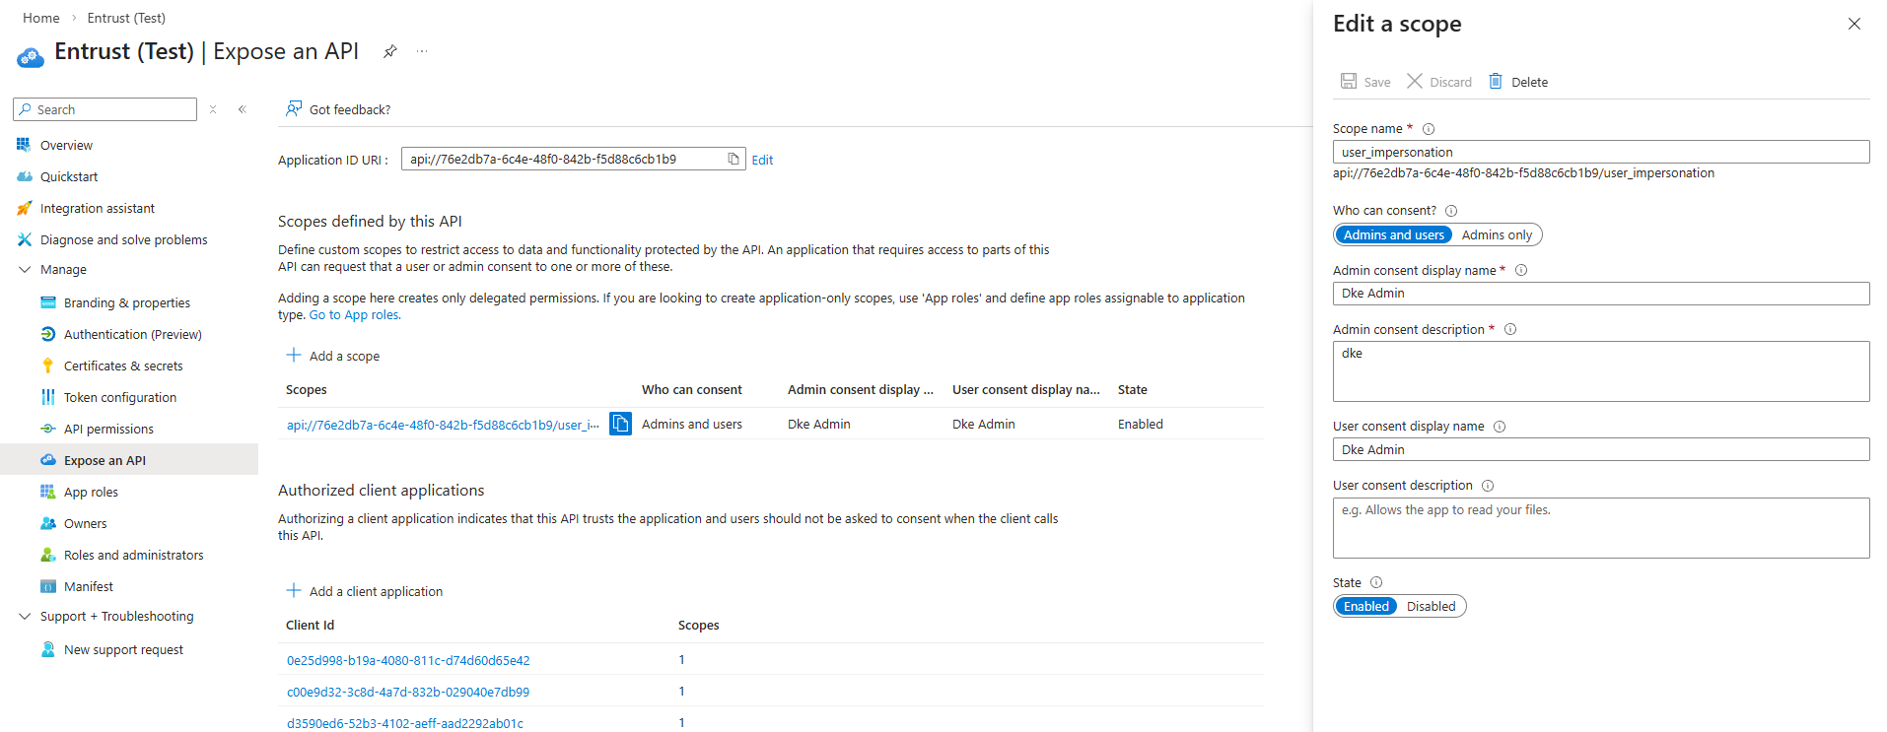Image resolution: width=1887 pixels, height=732 pixels.
Task: Copy the Application ID URI to clipboard
Action: point(734,159)
